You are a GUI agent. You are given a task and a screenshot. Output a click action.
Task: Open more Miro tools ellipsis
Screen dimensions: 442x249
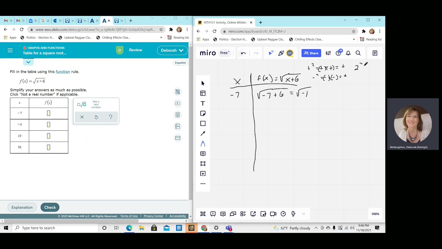[x=203, y=184]
